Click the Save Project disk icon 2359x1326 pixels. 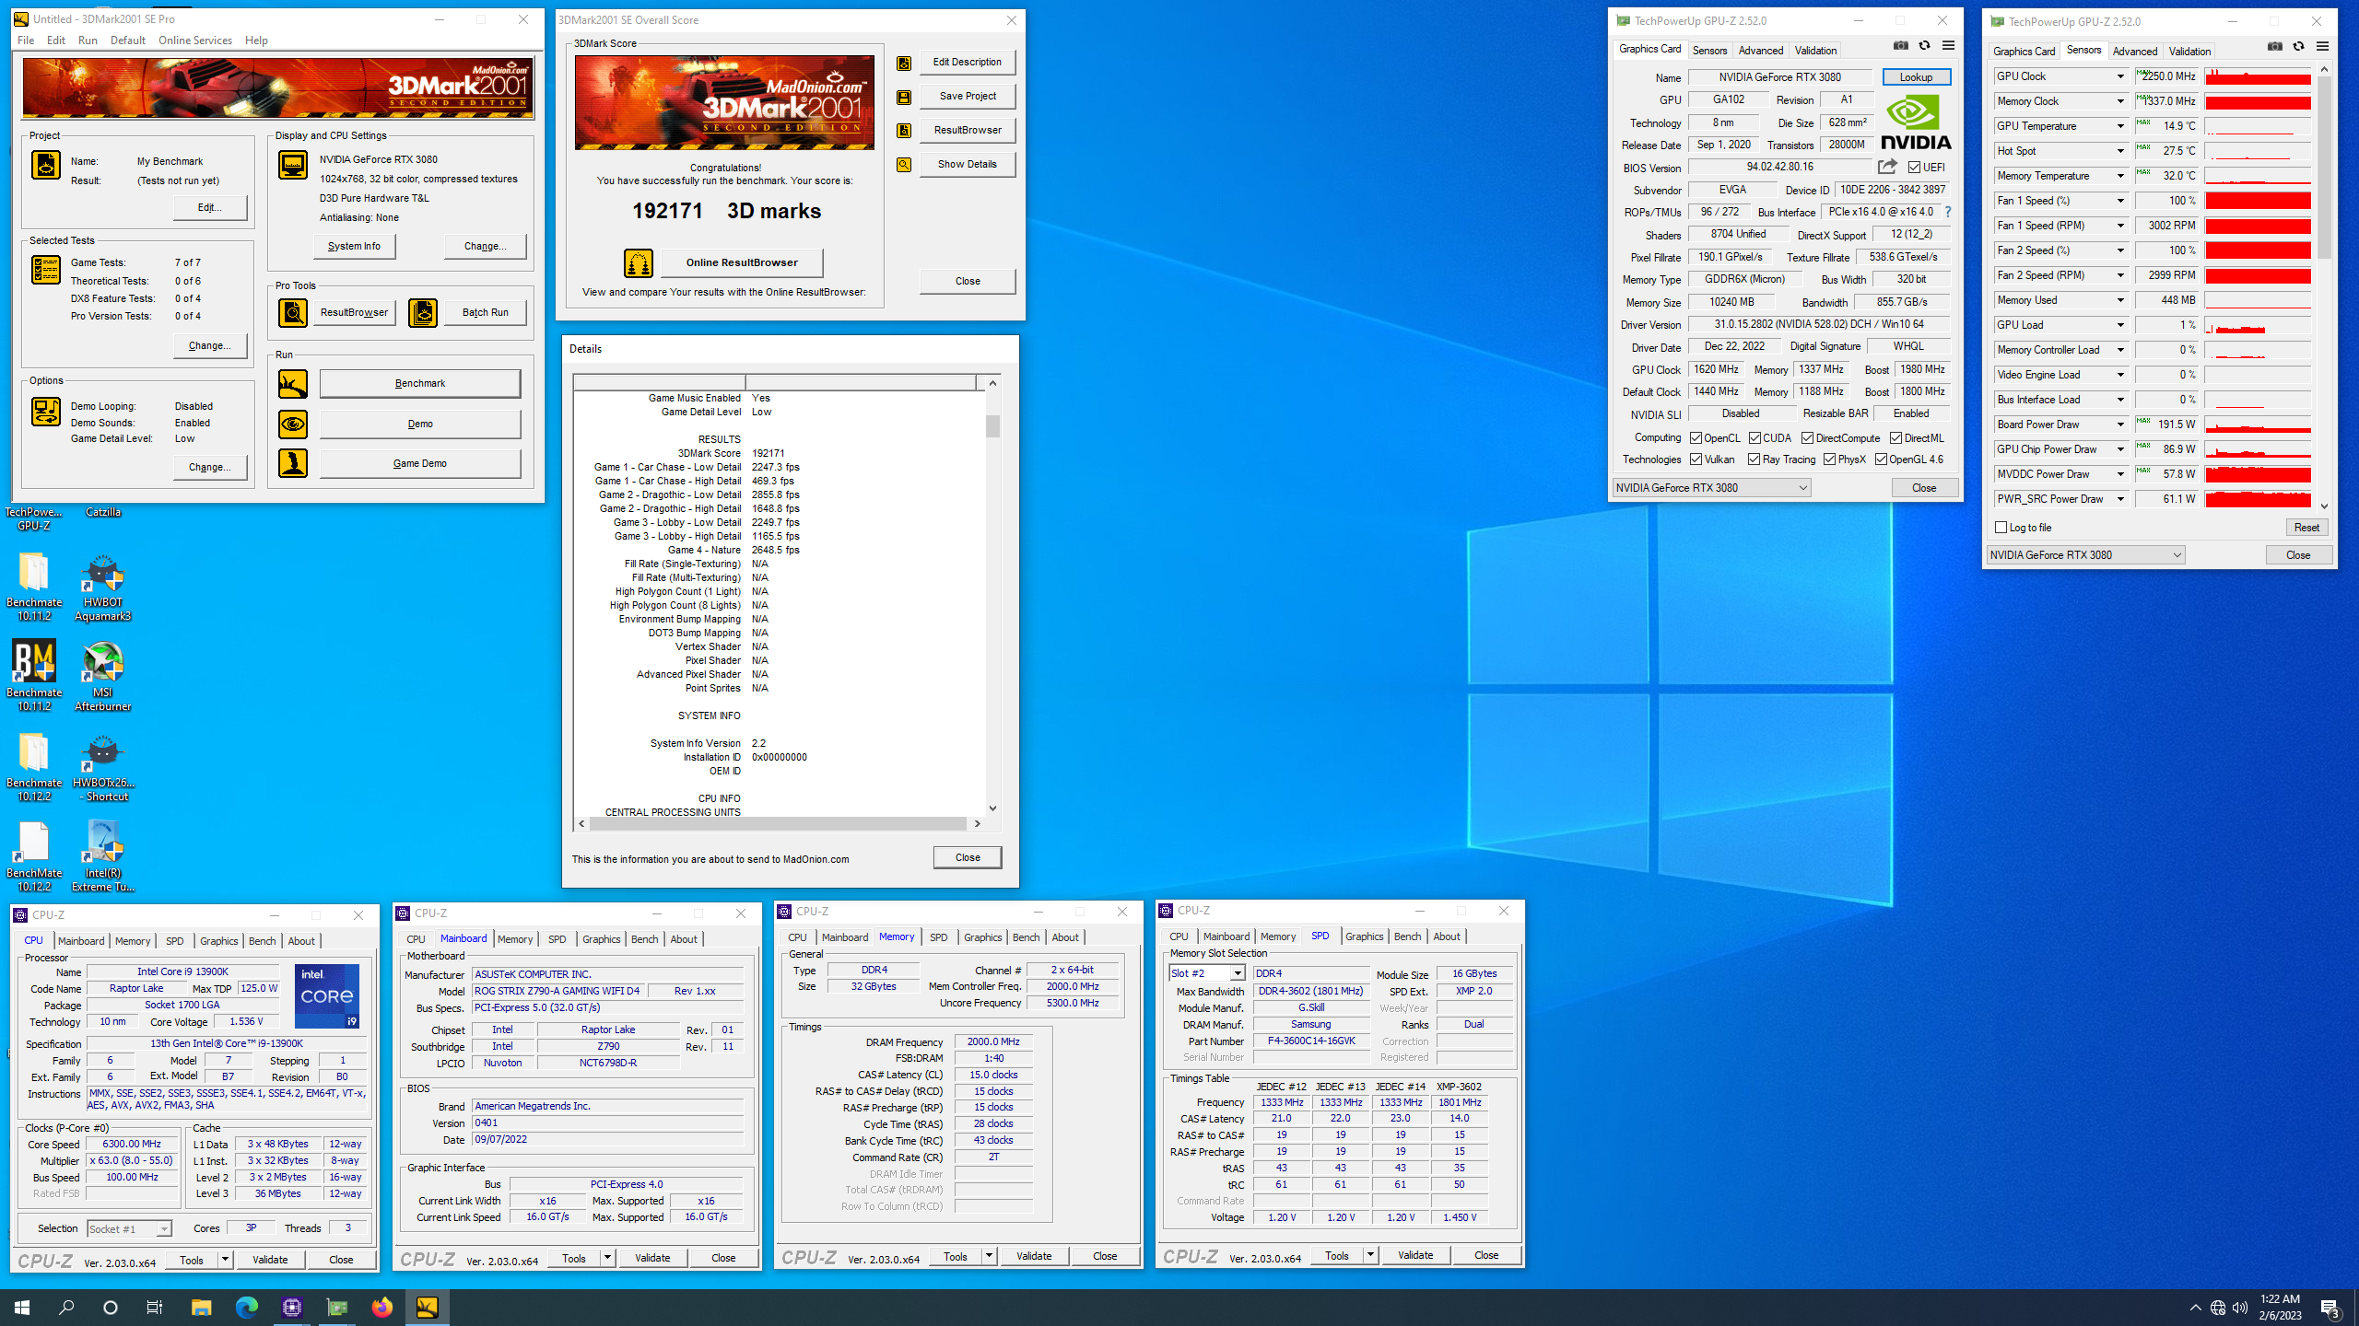pyautogui.click(x=904, y=97)
